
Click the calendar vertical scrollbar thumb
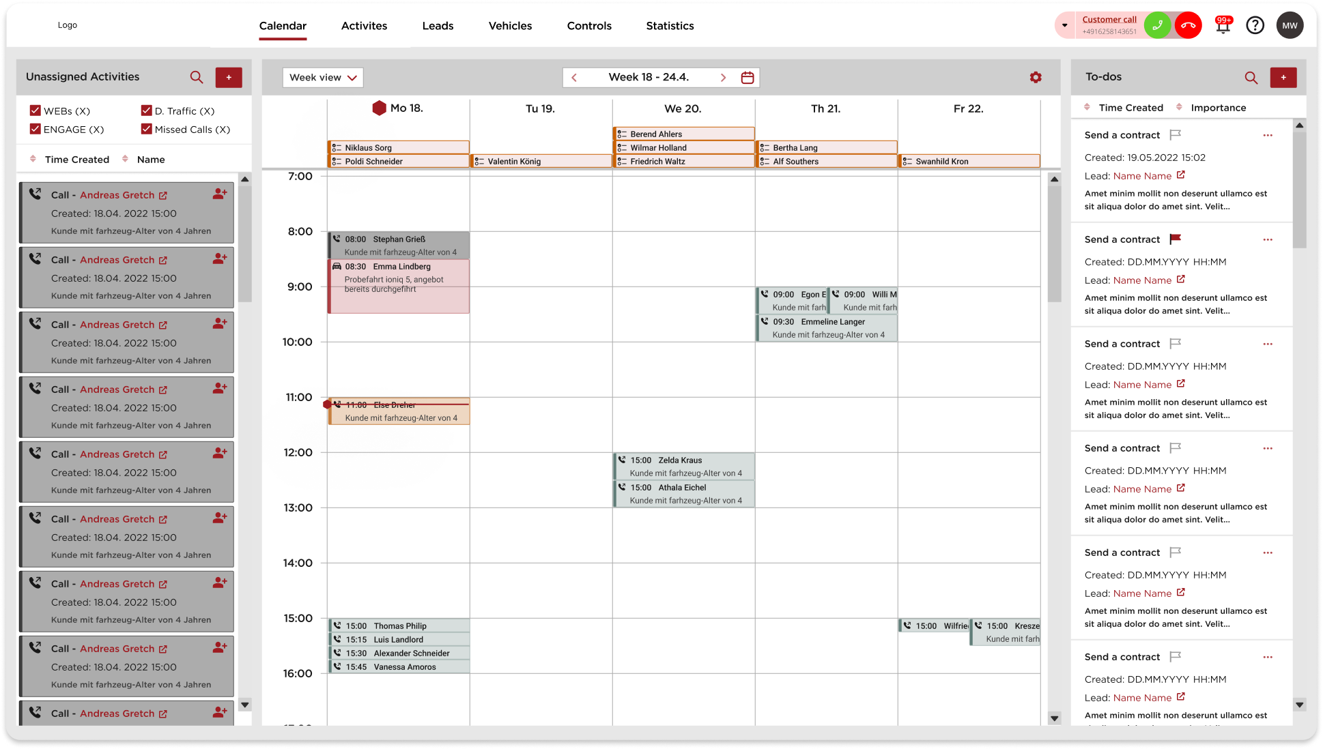pos(1054,244)
